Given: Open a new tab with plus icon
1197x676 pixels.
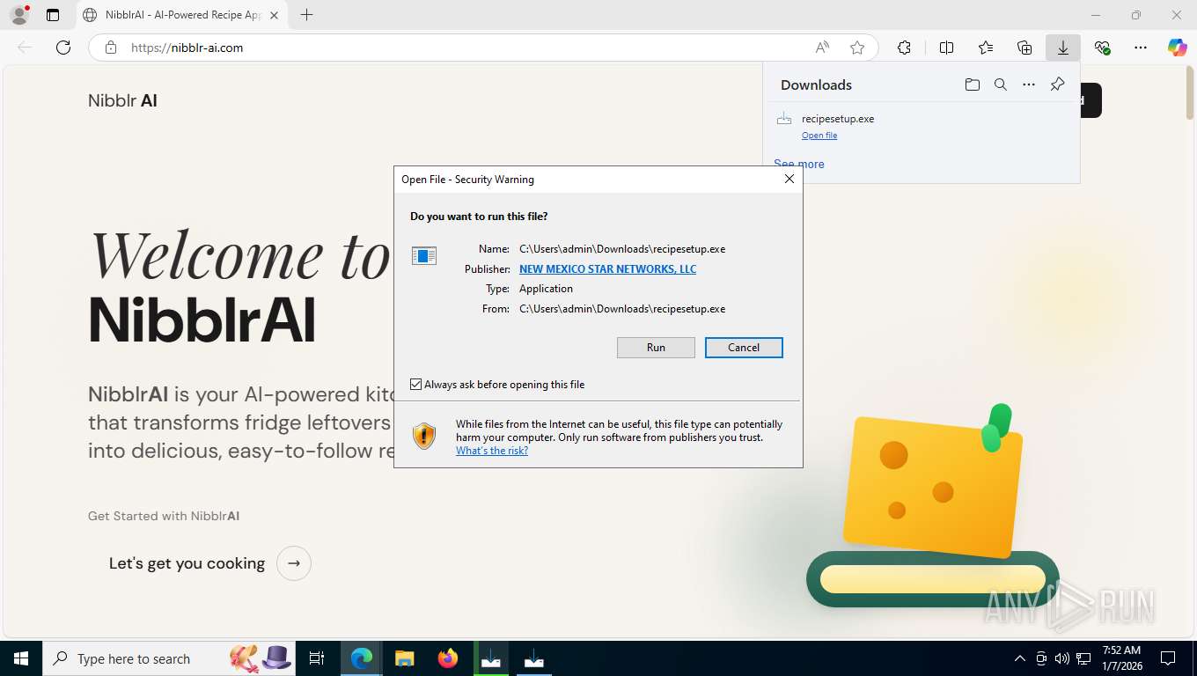Looking at the screenshot, I should tap(306, 15).
